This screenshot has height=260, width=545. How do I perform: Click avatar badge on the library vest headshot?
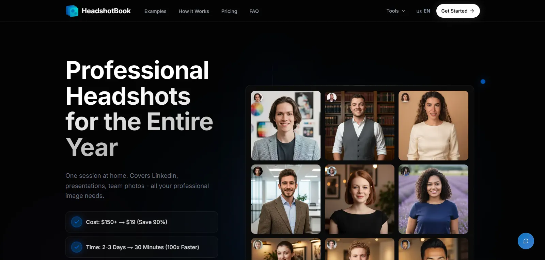tap(332, 98)
